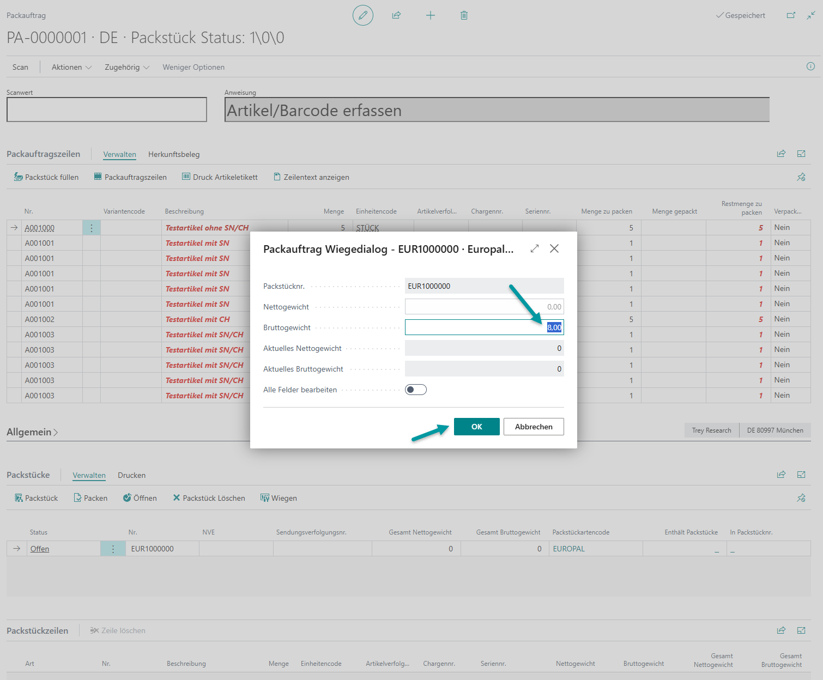
Task: Click the Scanwert input box
Action: [x=107, y=110]
